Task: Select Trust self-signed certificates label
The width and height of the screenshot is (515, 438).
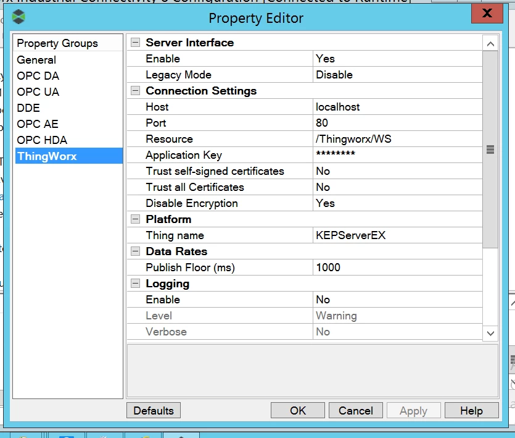Action: [x=215, y=171]
